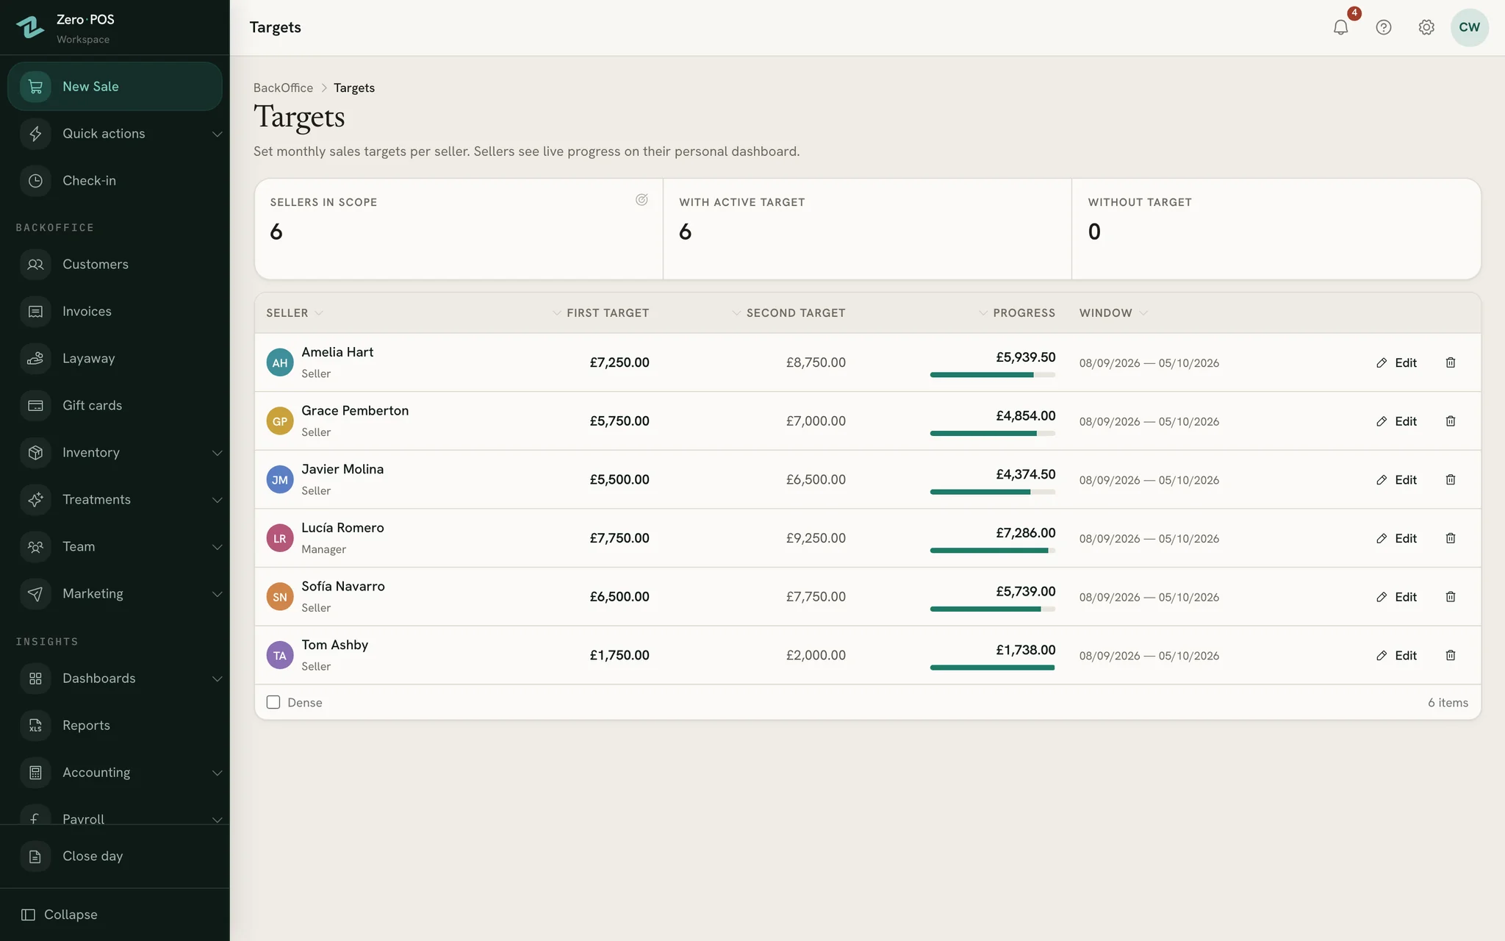Sort by the First Target column
1505x941 pixels.
(x=600, y=313)
